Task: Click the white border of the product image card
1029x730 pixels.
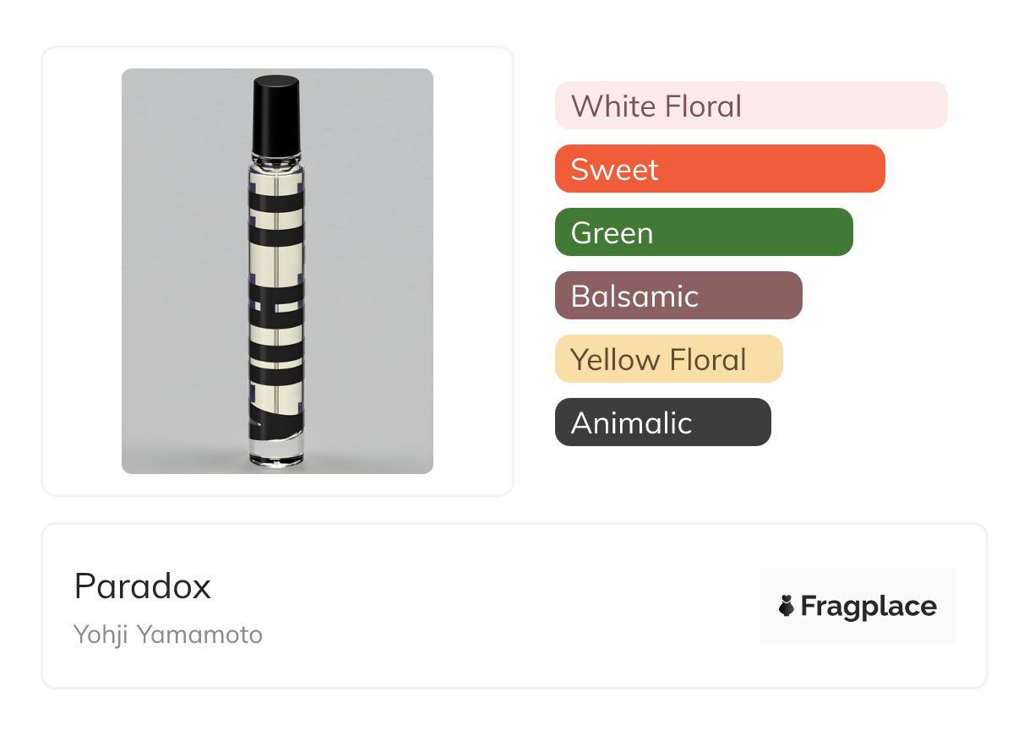Action: pos(80,270)
